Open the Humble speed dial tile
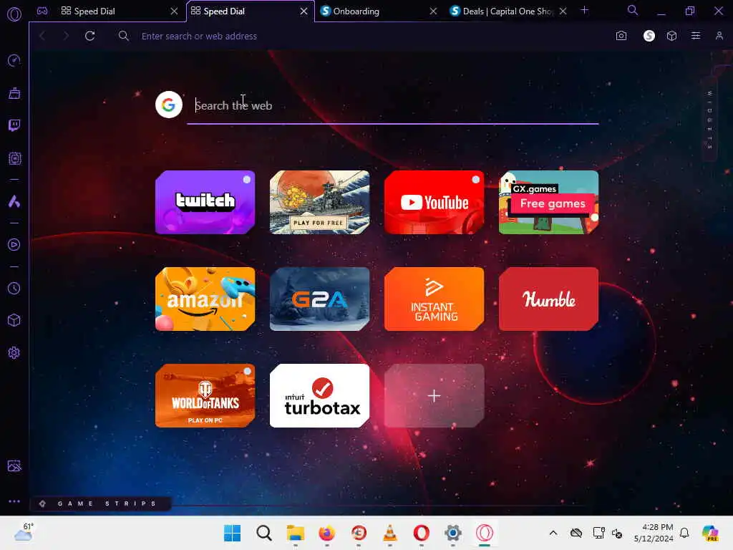 [x=549, y=299]
